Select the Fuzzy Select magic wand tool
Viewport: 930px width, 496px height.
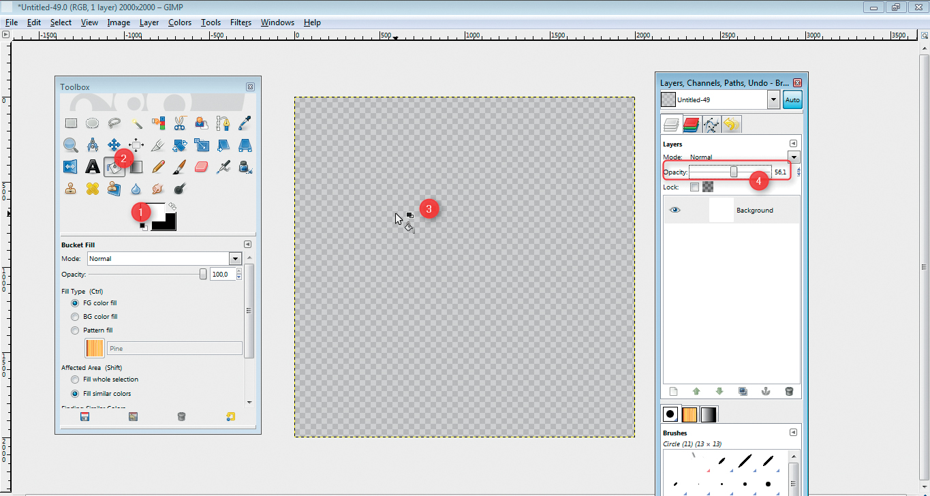coord(136,123)
